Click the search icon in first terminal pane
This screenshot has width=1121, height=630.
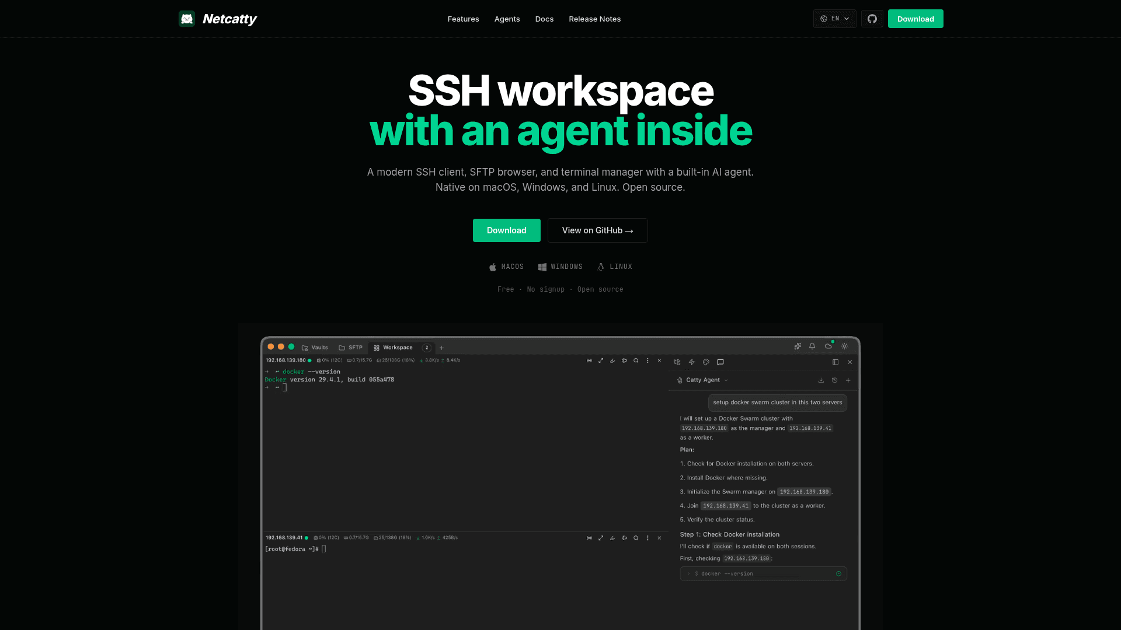pyautogui.click(x=636, y=360)
